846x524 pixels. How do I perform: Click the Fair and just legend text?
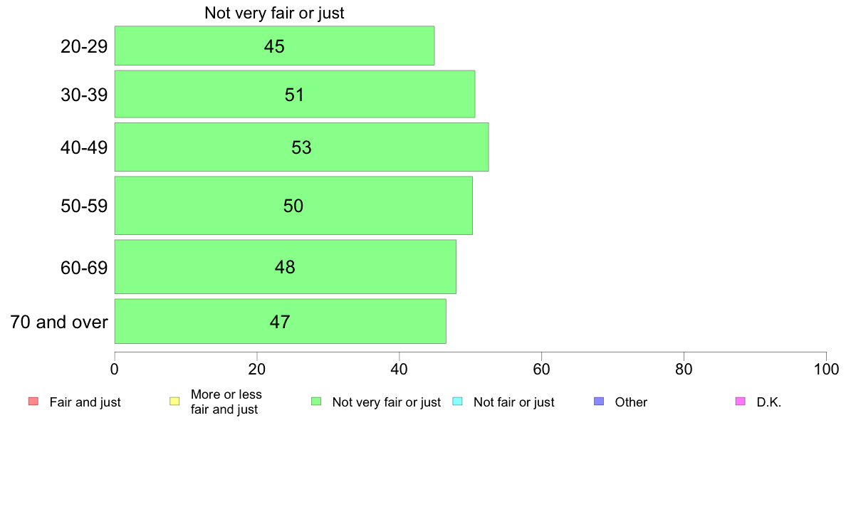[x=85, y=402]
